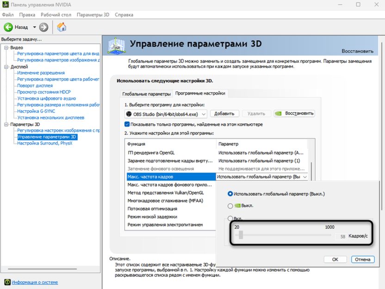Select Настройка Surround, PhysX tree item
Viewport: 385px width, 289px height.
(45, 143)
